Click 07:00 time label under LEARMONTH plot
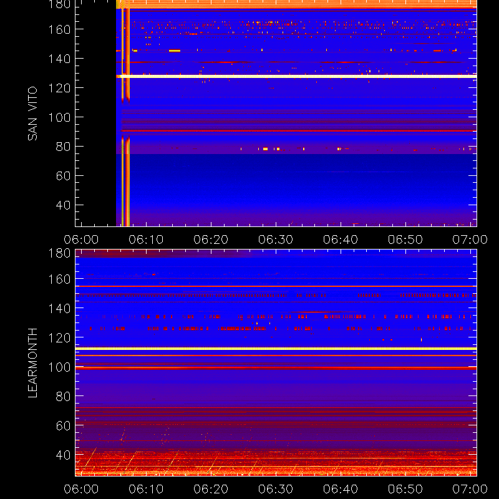 point(470,489)
